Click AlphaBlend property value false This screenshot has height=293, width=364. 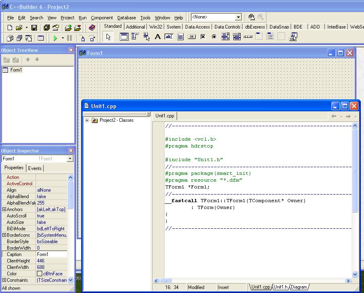(x=52, y=197)
